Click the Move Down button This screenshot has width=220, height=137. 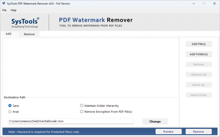[199, 95]
